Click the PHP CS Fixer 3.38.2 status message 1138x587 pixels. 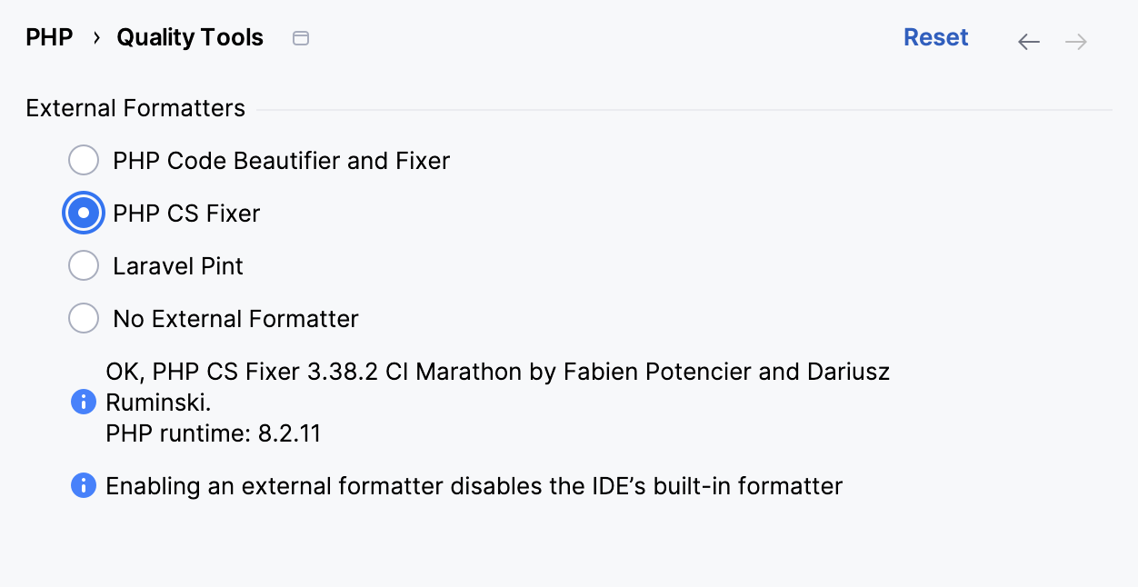[497, 372]
